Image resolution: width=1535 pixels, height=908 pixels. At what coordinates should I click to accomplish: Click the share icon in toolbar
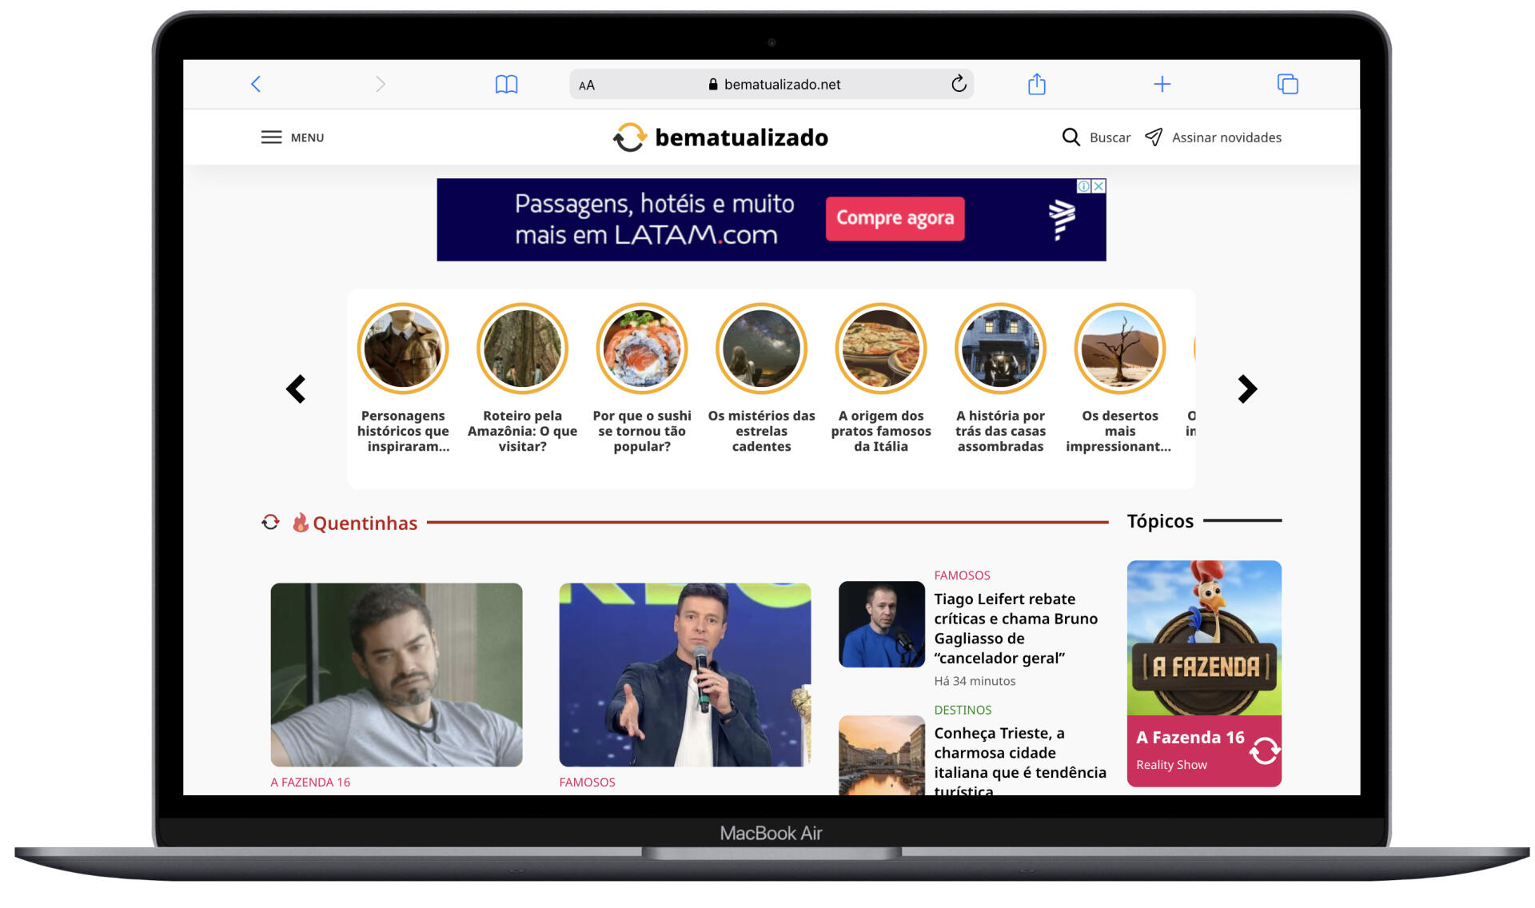[x=1036, y=84]
